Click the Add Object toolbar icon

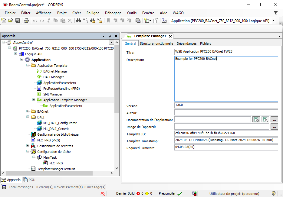point(146,21)
